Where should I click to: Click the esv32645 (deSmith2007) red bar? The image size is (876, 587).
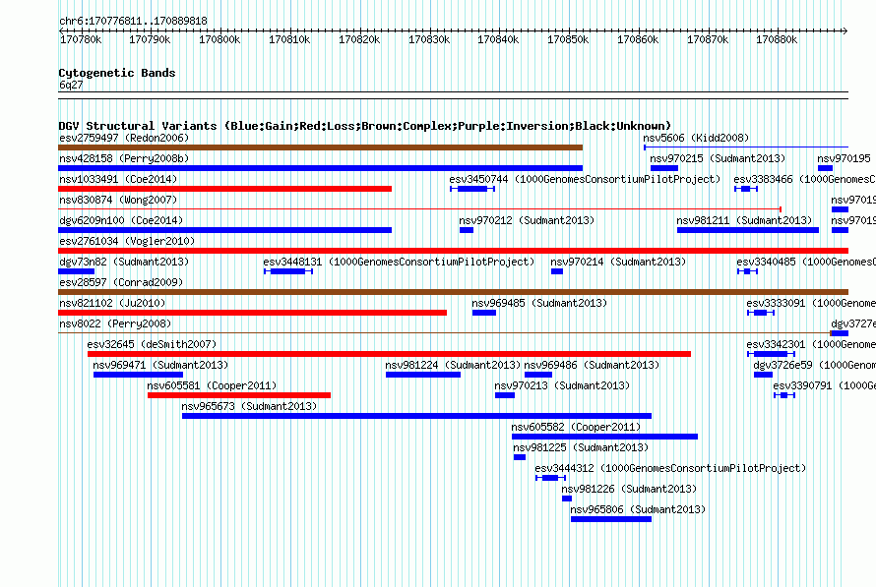(390, 354)
